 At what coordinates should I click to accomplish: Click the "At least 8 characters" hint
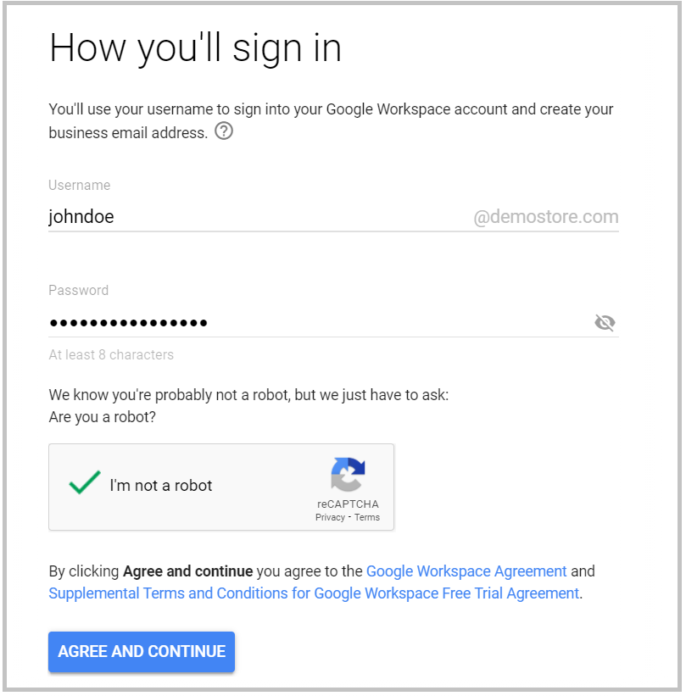[x=111, y=355]
